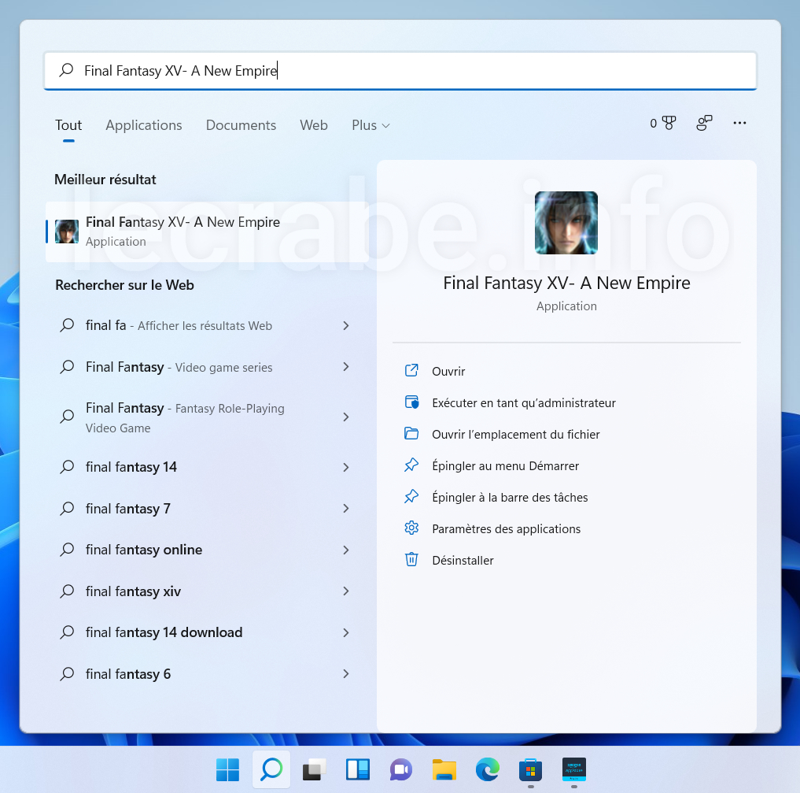Open Paramètres des applications
800x793 pixels.
pos(506,529)
